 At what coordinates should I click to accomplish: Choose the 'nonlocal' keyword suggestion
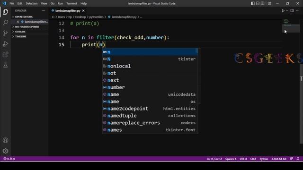(150, 66)
